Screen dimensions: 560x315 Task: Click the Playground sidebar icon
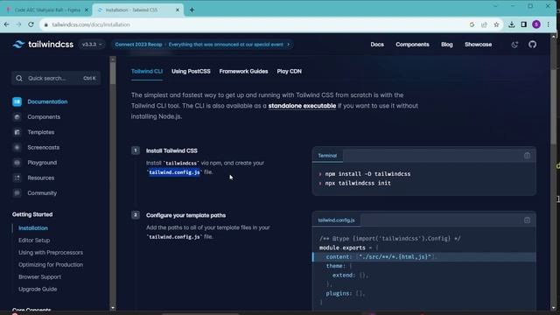click(17, 163)
